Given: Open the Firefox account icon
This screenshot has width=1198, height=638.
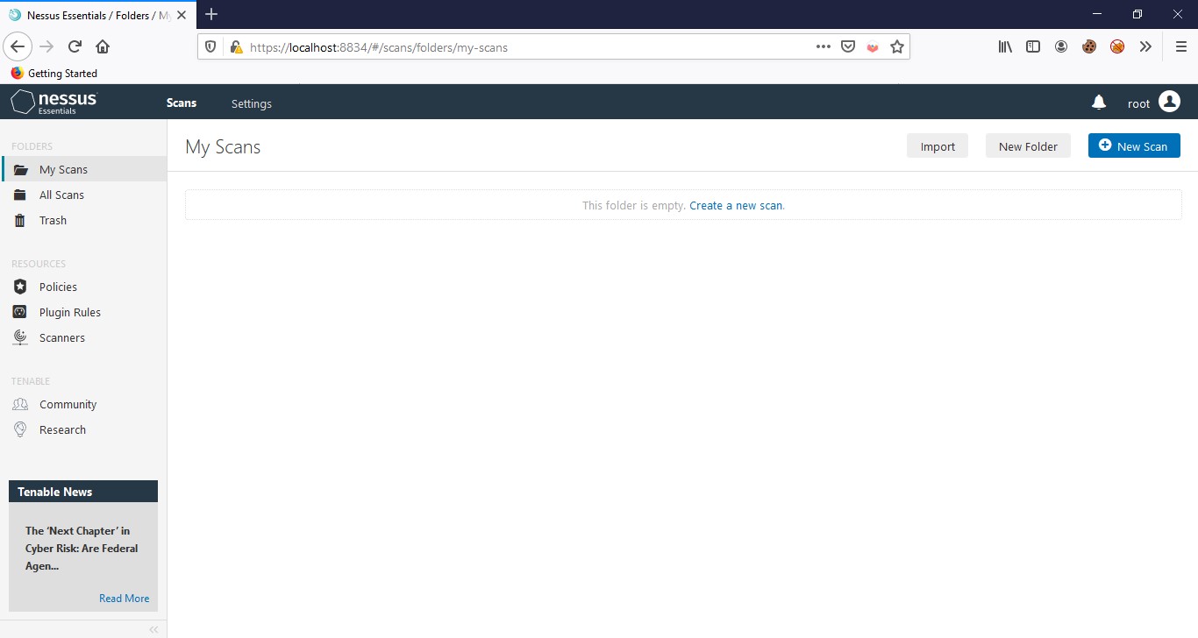Looking at the screenshot, I should (1061, 47).
